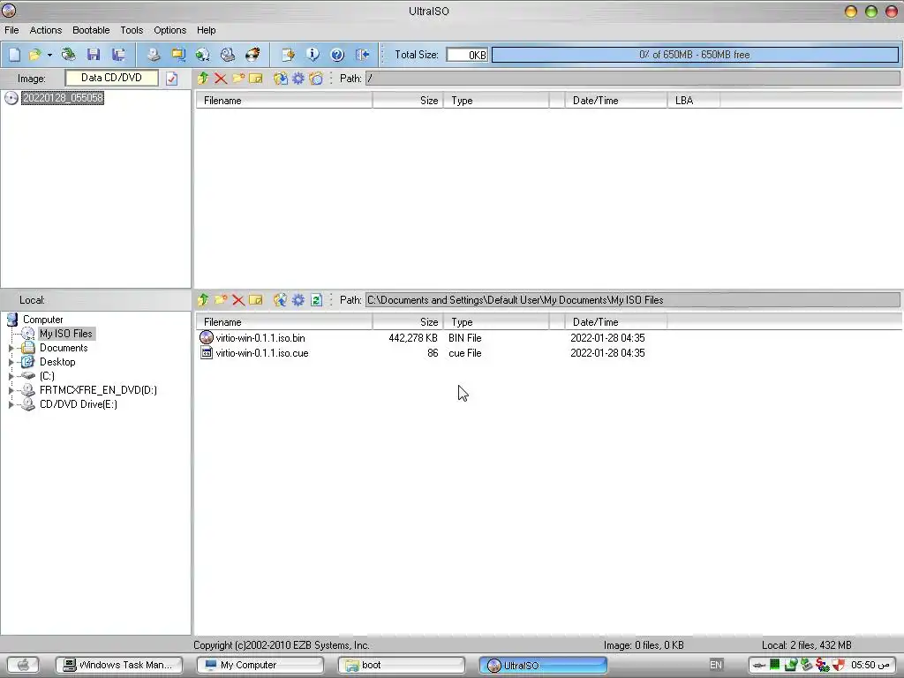The image size is (904, 678).
Task: Click the Up folder icon in Local toolbar
Action: (203, 300)
